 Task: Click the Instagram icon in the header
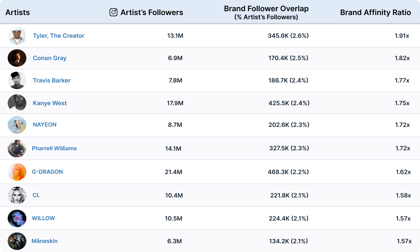(x=113, y=13)
